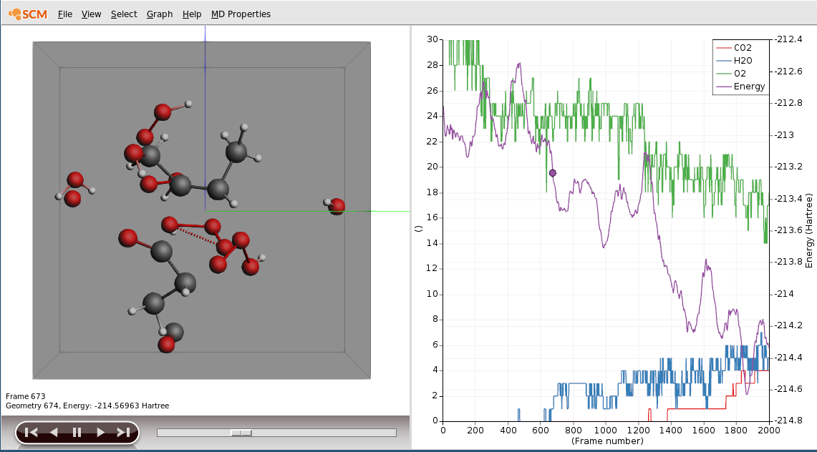Expand the MD Properties menu
817x452 pixels.
click(241, 14)
